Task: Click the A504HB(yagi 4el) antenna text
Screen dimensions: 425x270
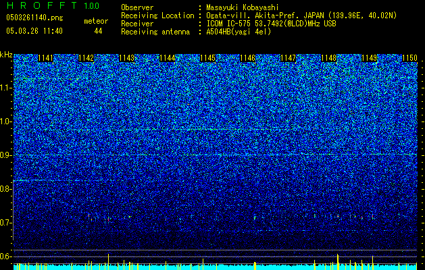Action: [x=239, y=32]
